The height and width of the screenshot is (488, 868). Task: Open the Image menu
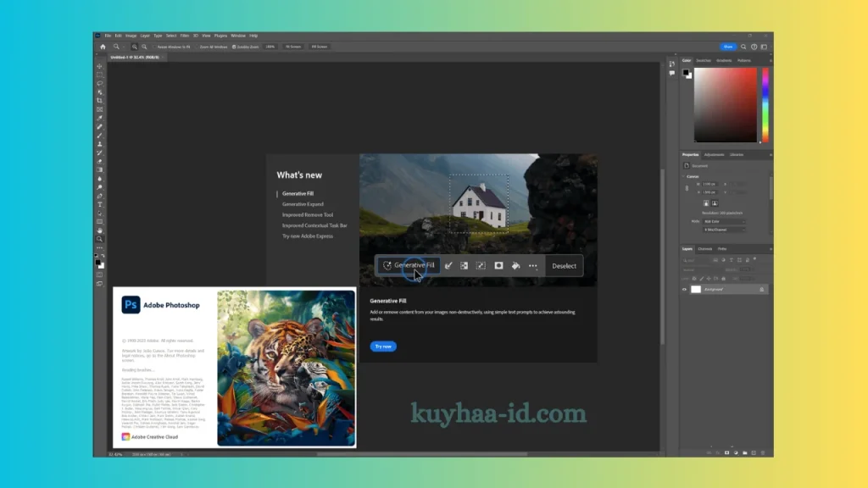131,36
